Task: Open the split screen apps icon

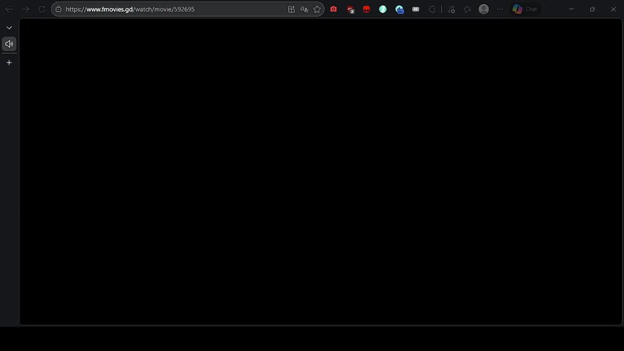Action: tap(292, 9)
